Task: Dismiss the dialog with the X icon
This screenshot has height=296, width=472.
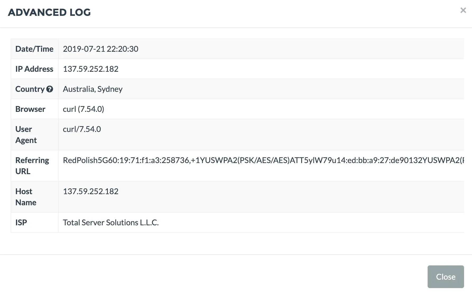Action: tap(463, 10)
